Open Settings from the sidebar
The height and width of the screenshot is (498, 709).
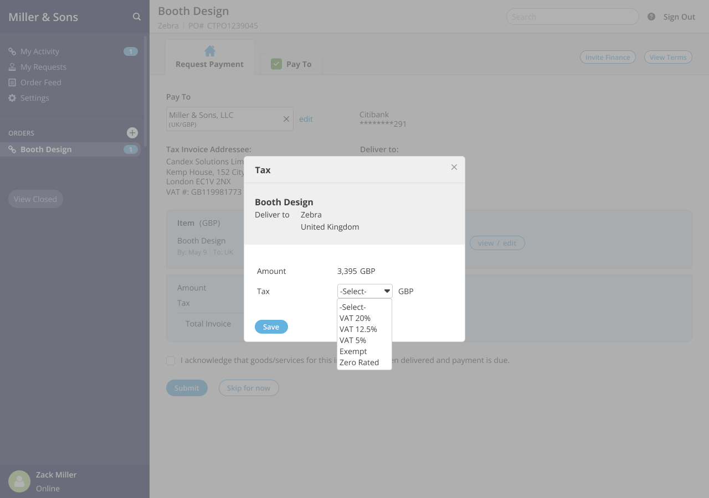[x=34, y=98]
